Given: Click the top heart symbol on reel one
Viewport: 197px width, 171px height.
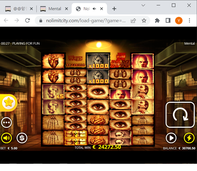Looking at the screenshot, I should (x=53, y=61).
